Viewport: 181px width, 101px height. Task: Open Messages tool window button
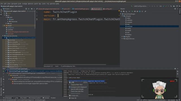click(7, 98)
